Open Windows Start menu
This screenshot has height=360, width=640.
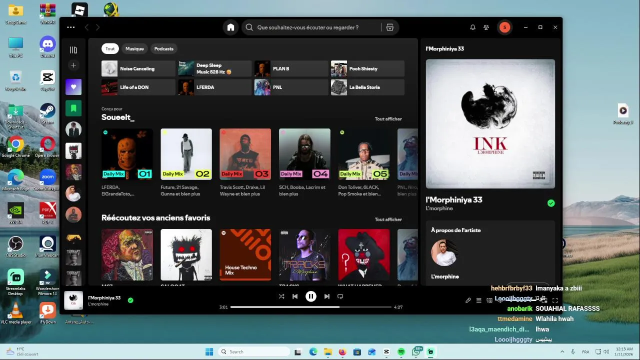(x=209, y=352)
